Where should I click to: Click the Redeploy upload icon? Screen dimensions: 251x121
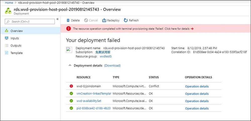[104, 20]
